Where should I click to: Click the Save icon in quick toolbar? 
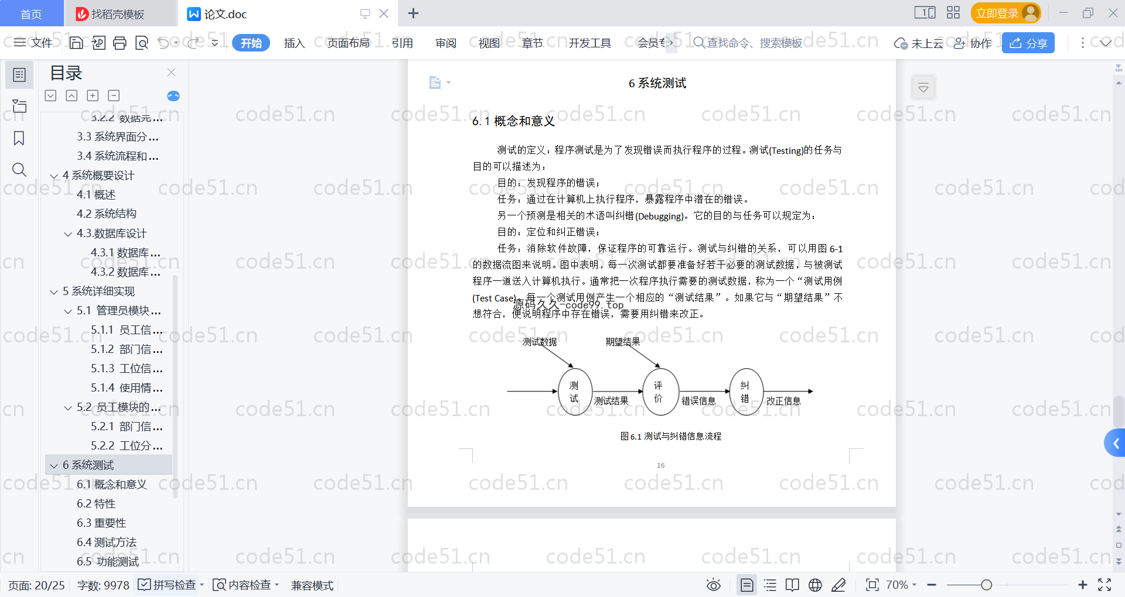pyautogui.click(x=76, y=43)
